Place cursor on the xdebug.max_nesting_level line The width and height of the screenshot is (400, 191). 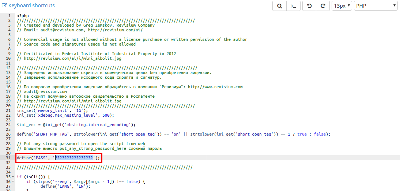[x=65, y=115]
